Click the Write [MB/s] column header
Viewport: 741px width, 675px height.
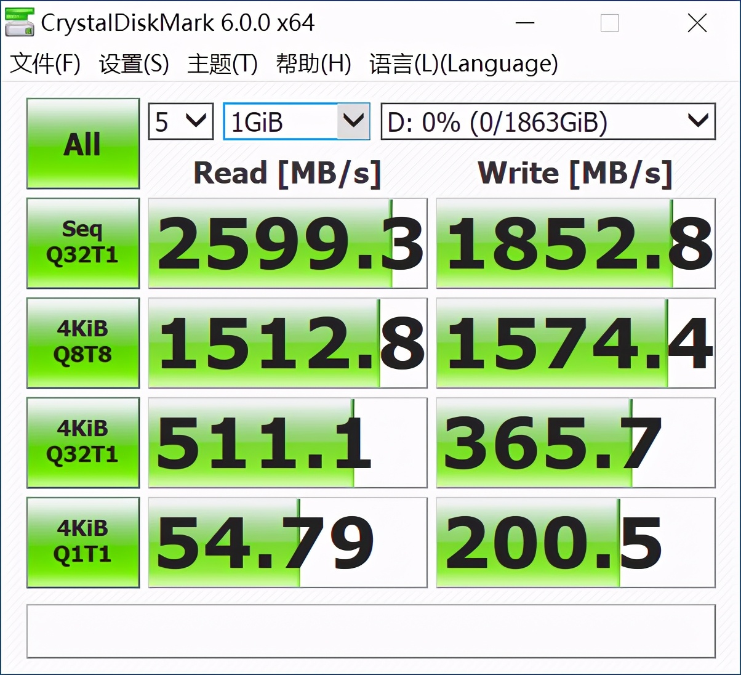575,174
